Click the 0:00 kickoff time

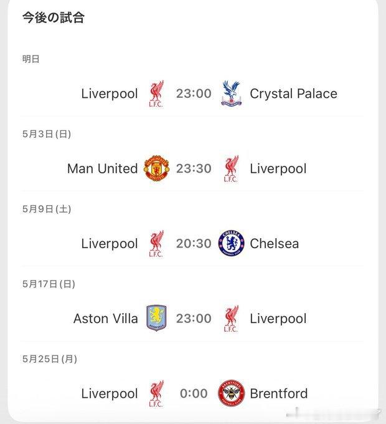(x=194, y=393)
